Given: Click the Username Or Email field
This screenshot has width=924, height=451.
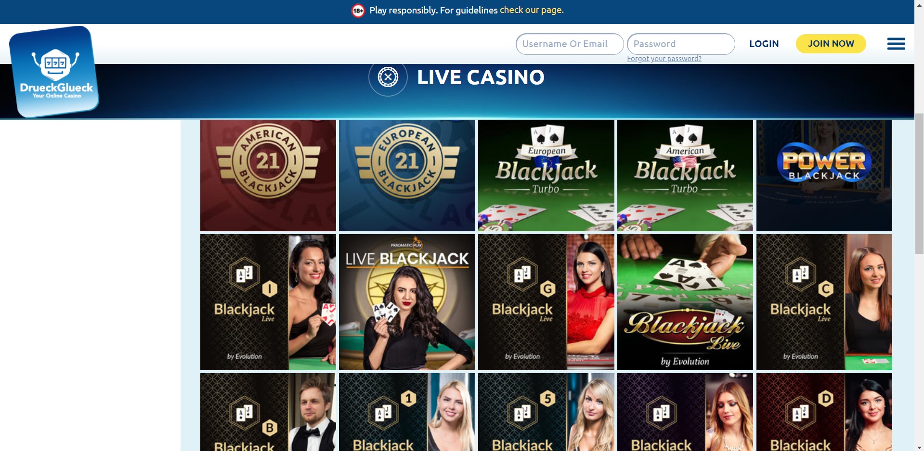Looking at the screenshot, I should pyautogui.click(x=570, y=44).
